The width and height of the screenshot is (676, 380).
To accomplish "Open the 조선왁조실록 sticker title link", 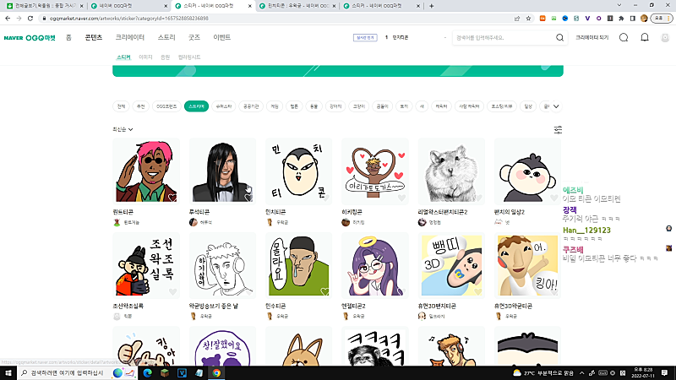I will (x=128, y=306).
